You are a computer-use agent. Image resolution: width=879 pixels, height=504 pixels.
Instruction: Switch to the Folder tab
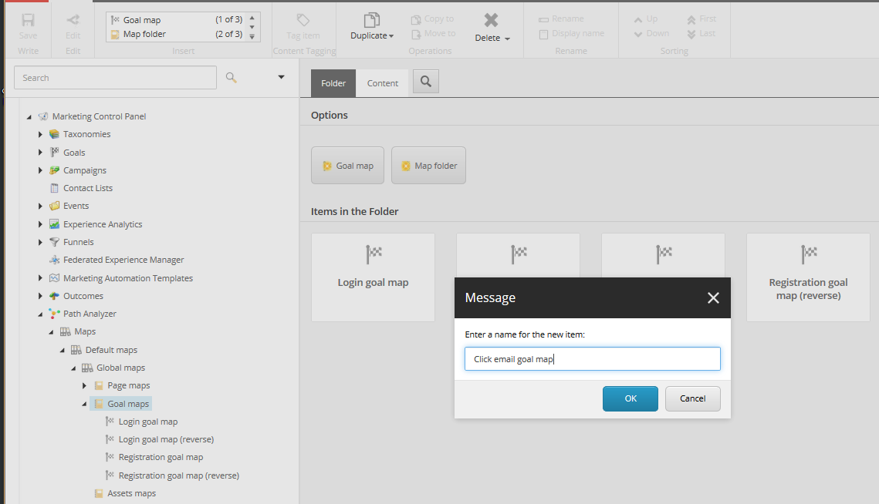pyautogui.click(x=333, y=83)
